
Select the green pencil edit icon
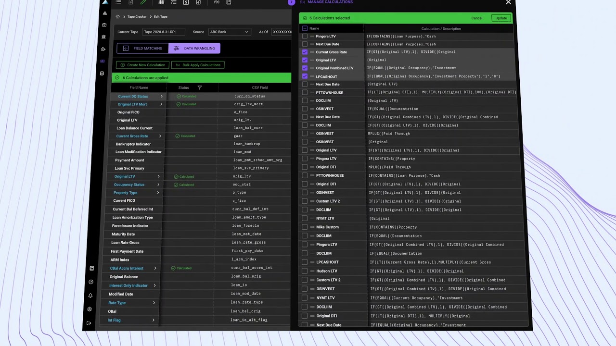click(143, 2)
